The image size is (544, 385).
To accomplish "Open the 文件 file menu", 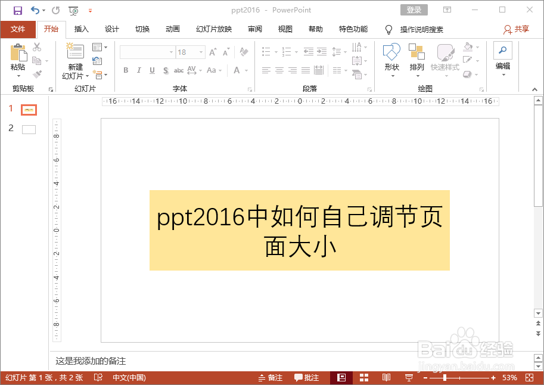I will [18, 29].
